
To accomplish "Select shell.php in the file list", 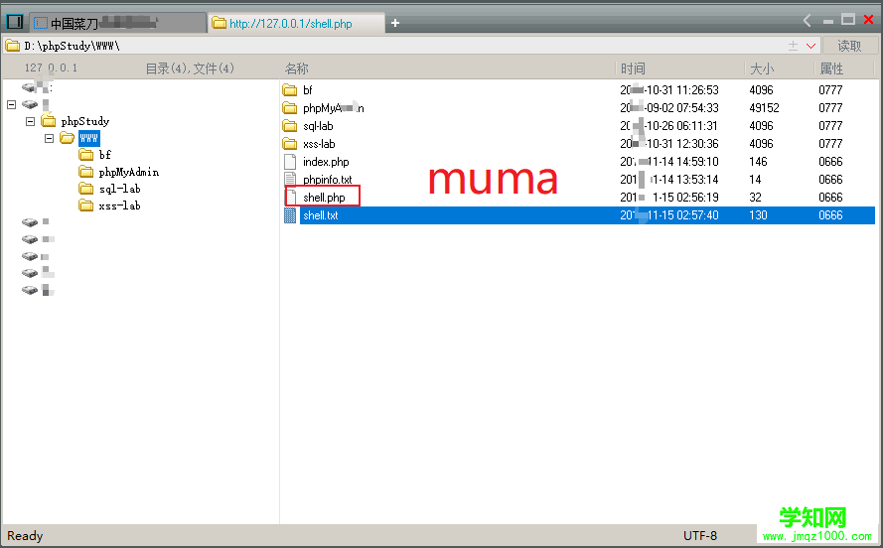I will 324,198.
